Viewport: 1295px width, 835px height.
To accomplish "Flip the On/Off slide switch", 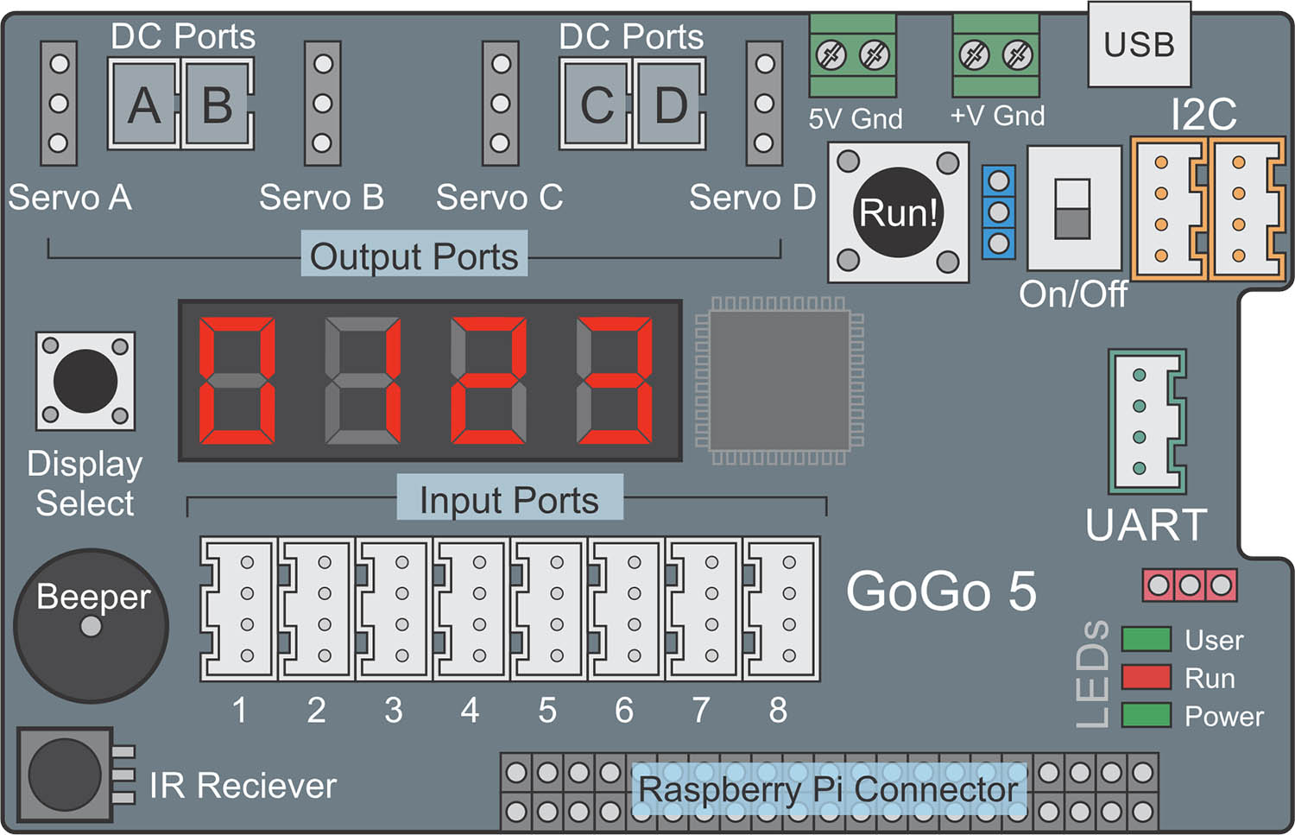I will click(1073, 209).
